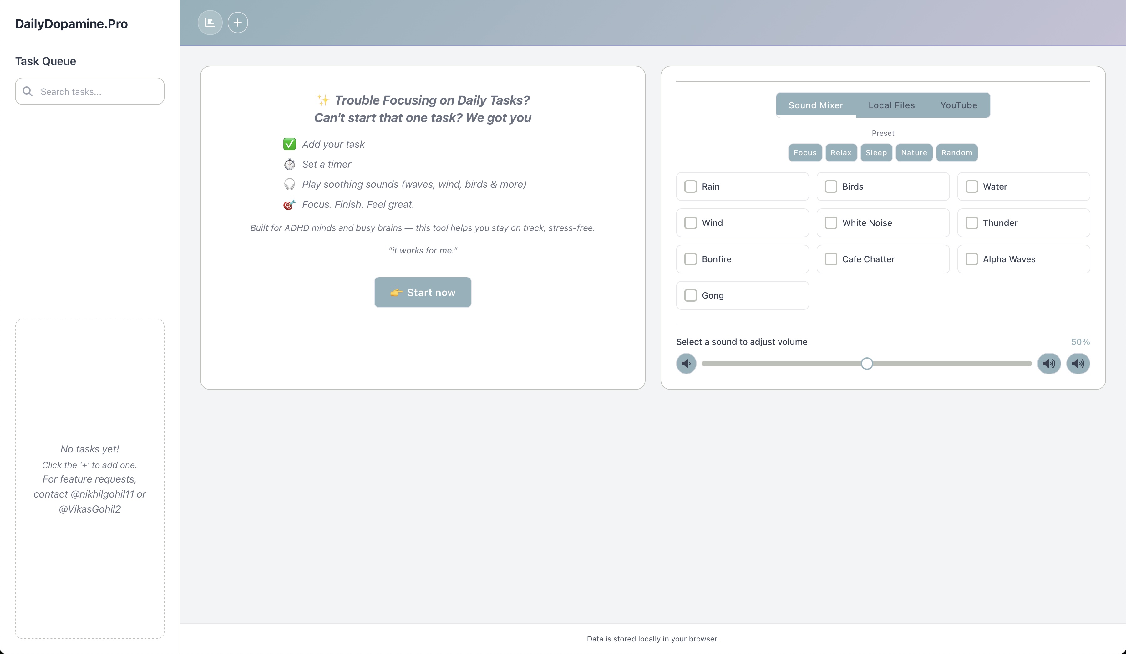This screenshot has width=1126, height=654.
Task: Select the Sound Mixer tab
Action: pyautogui.click(x=815, y=105)
